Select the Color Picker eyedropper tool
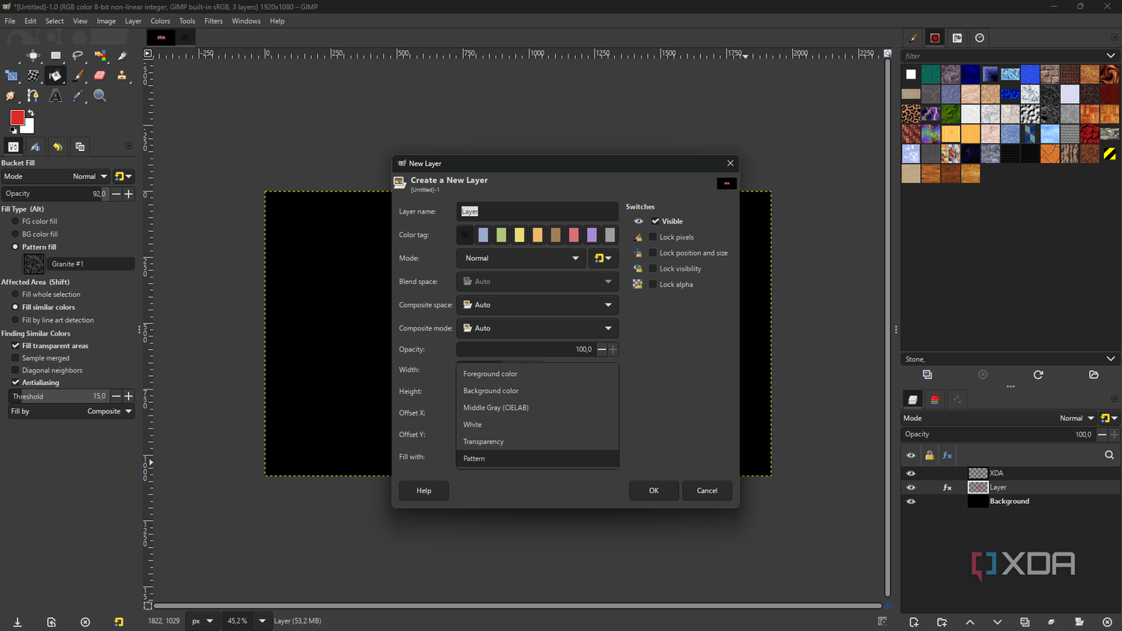Viewport: 1122px width, 631px height. tap(78, 96)
